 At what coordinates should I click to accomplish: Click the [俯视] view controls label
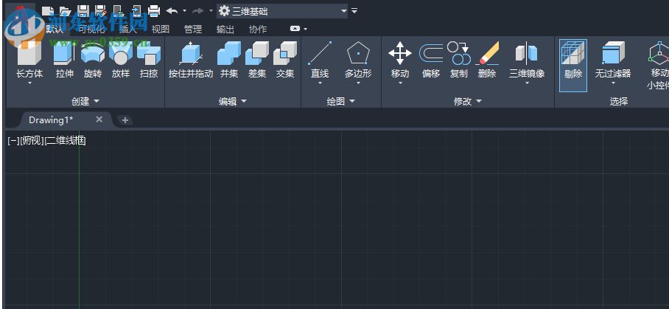pos(32,140)
